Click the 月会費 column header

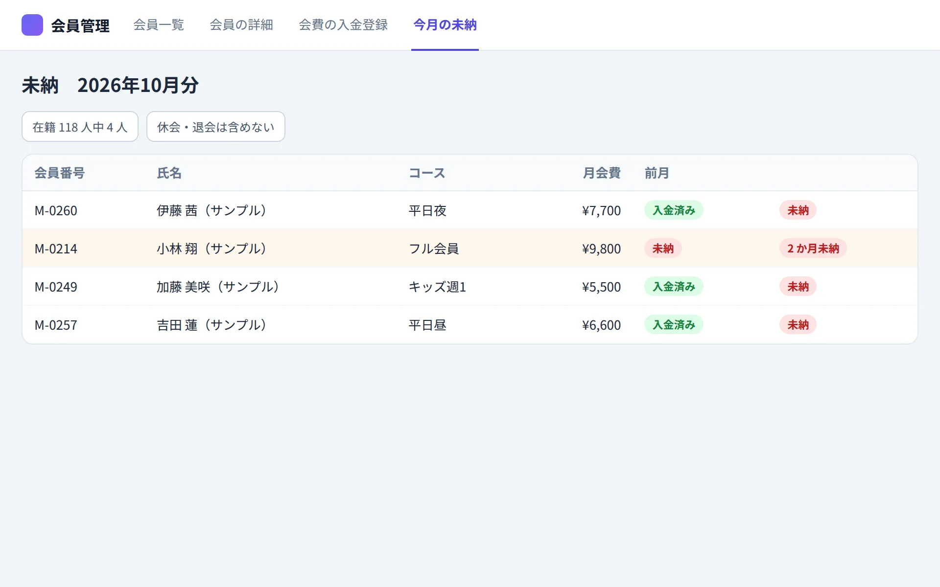coord(602,173)
